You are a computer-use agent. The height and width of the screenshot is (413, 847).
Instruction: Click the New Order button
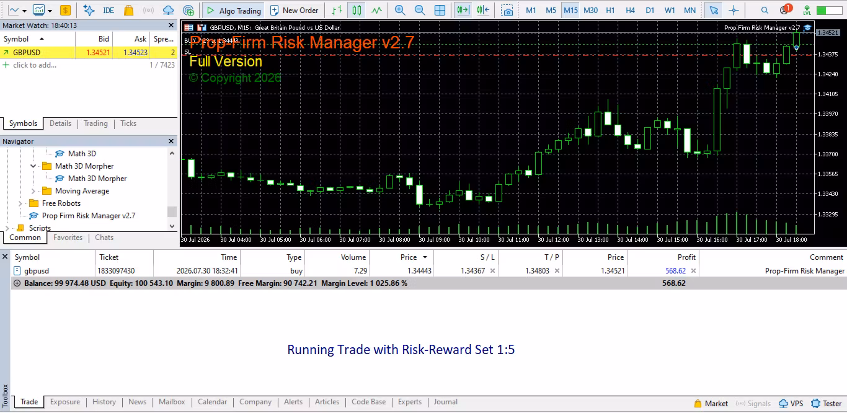coord(295,11)
